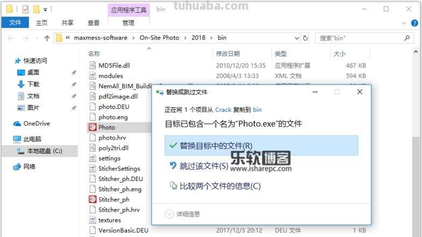Select the NemAll_BIM_Buildi… file
The width and height of the screenshot is (422, 237).
(125, 86)
